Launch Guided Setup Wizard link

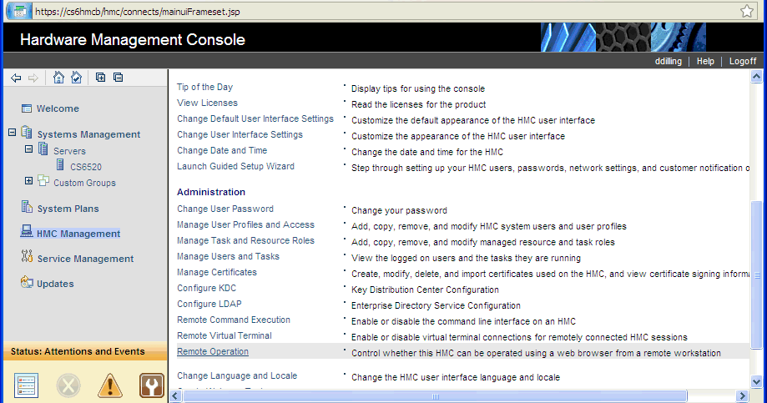click(235, 166)
